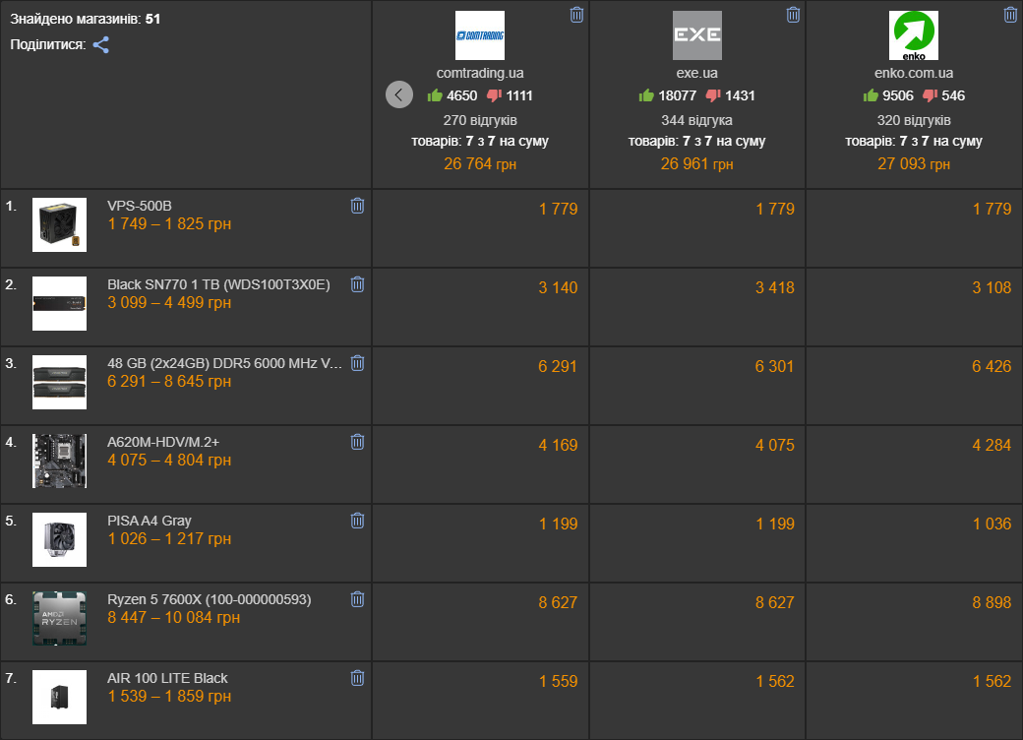This screenshot has width=1023, height=740.
Task: Click the 8 447 – 10 084 грн price range
Action: [x=173, y=617]
